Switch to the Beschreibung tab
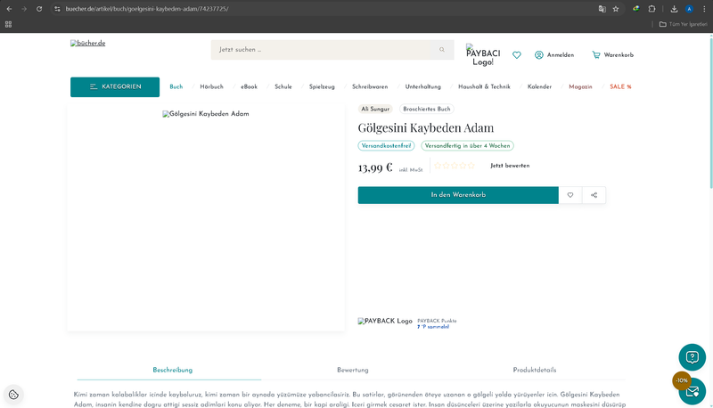The height and width of the screenshot is (408, 713). point(172,370)
